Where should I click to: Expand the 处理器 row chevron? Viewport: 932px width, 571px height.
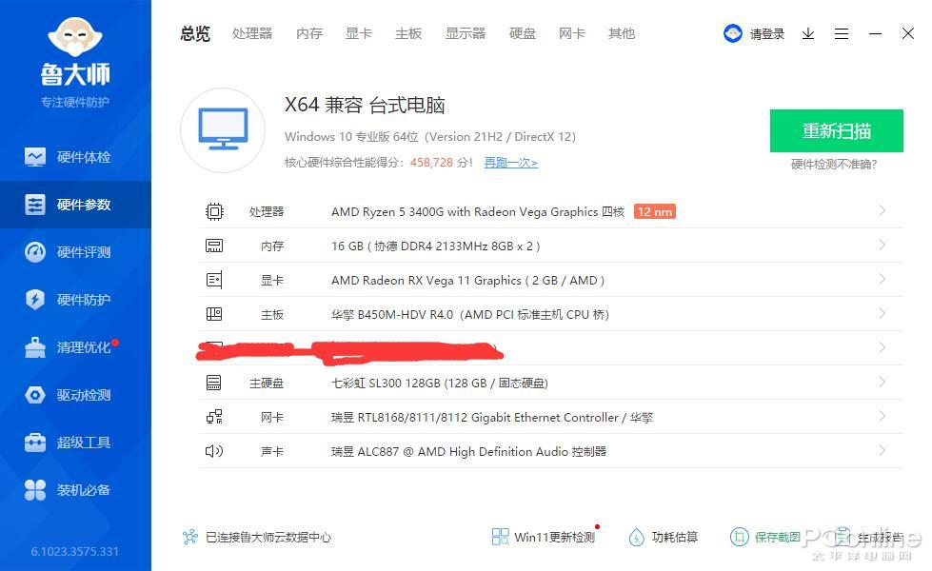click(x=882, y=211)
